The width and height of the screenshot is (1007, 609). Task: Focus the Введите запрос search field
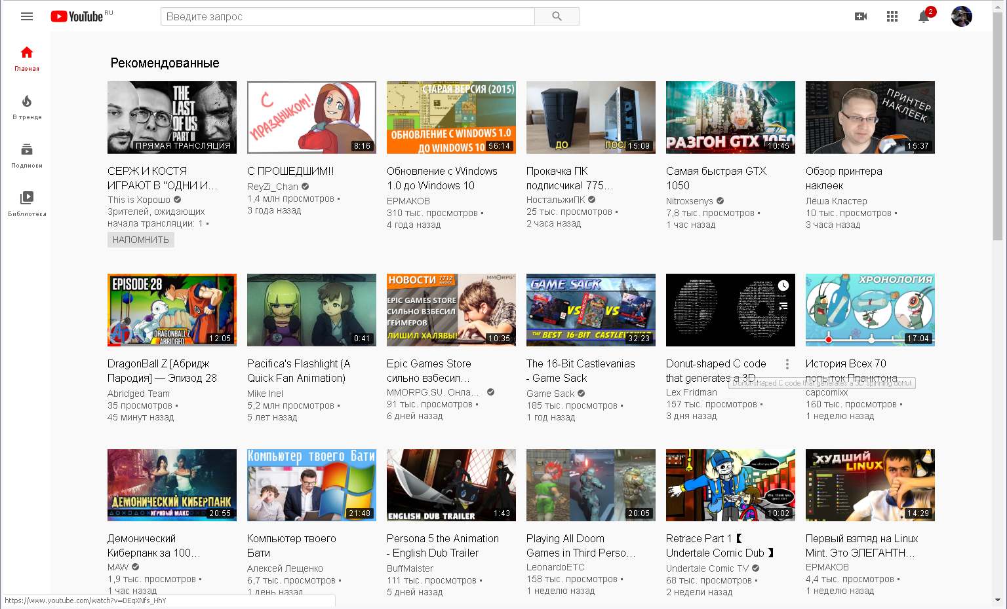pyautogui.click(x=347, y=16)
